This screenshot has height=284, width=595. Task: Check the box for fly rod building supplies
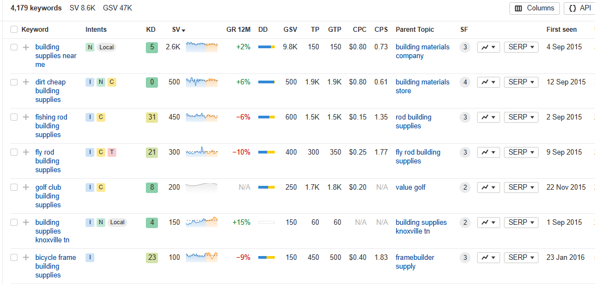point(14,152)
